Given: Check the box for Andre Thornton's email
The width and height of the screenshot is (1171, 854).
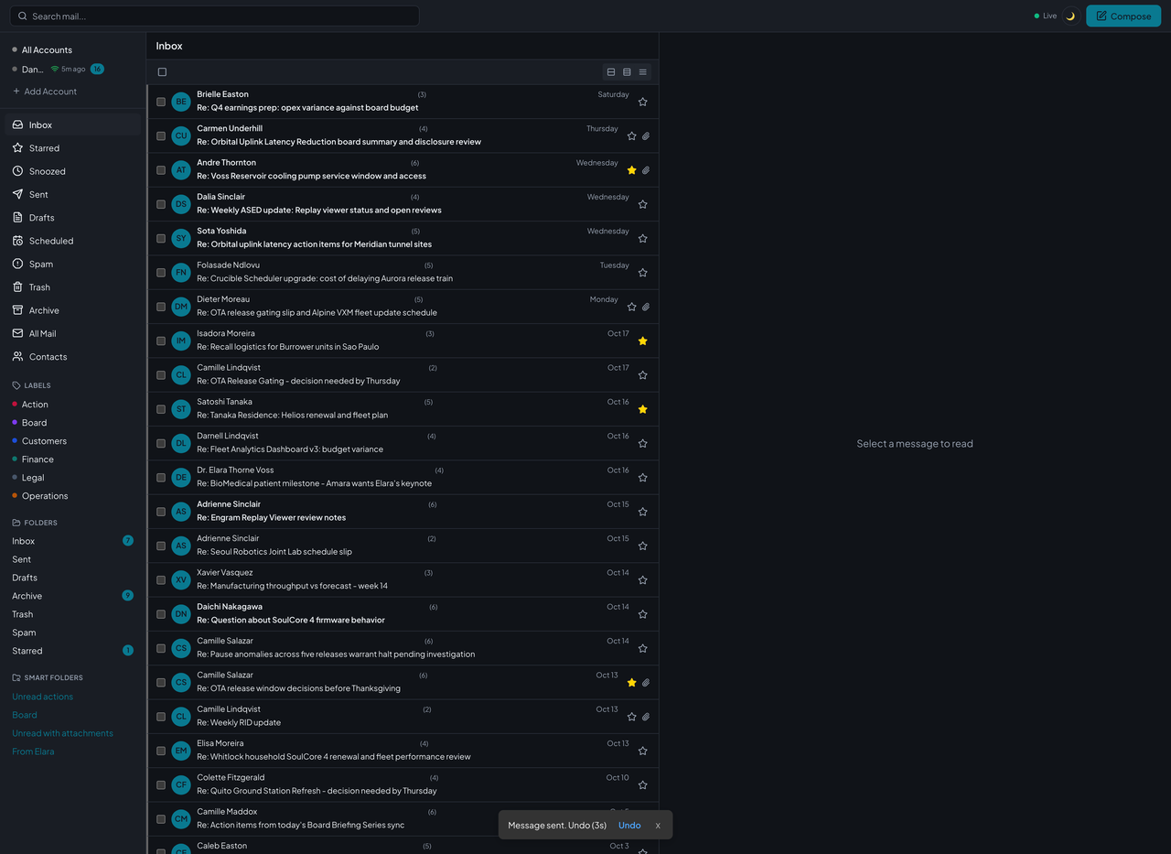Looking at the screenshot, I should 161,170.
